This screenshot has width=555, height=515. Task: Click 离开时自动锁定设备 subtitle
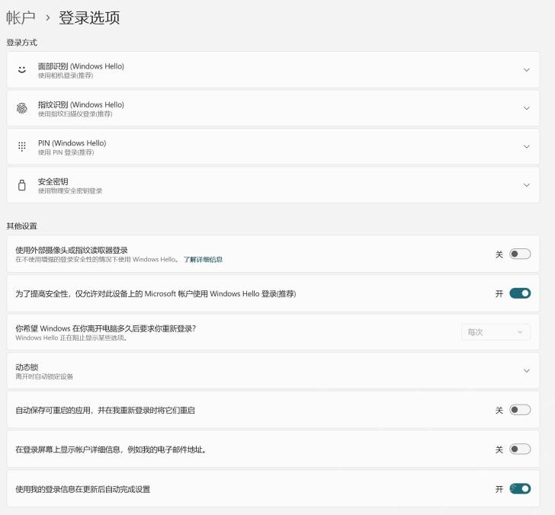pos(44,376)
